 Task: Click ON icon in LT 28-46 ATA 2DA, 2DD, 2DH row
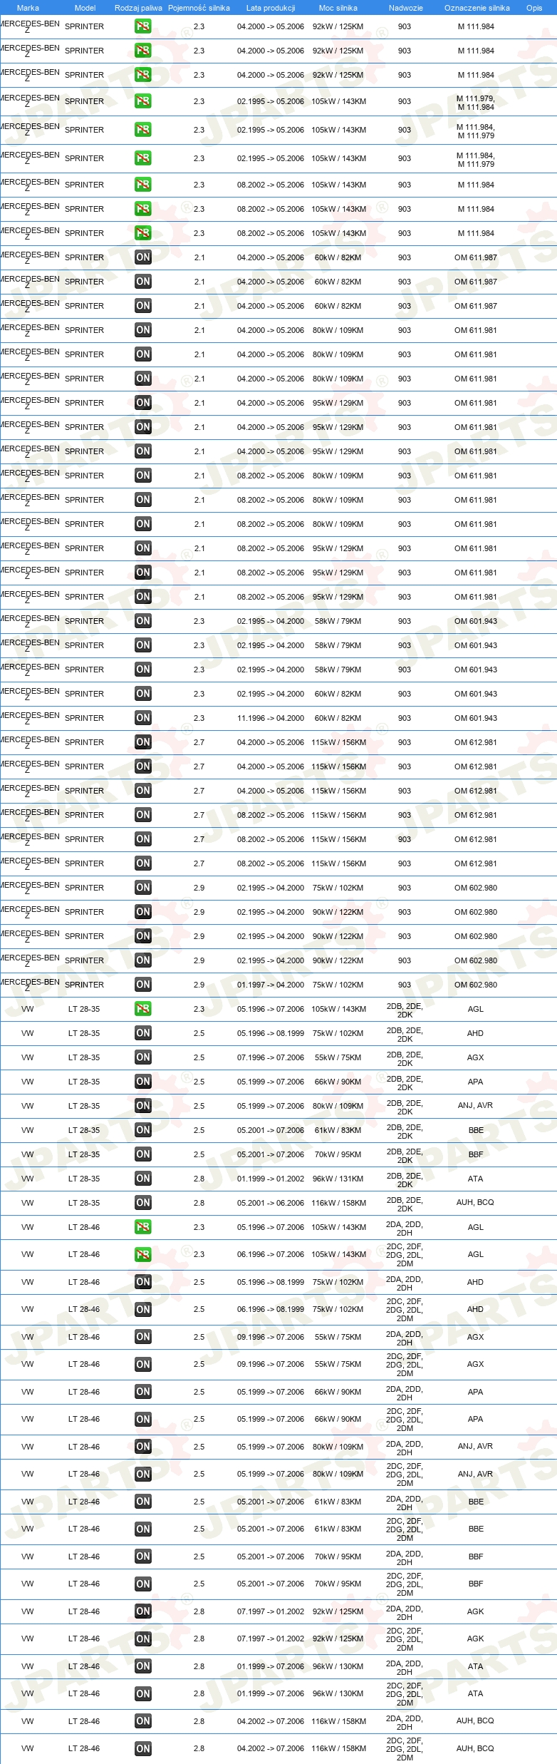pos(143,1666)
